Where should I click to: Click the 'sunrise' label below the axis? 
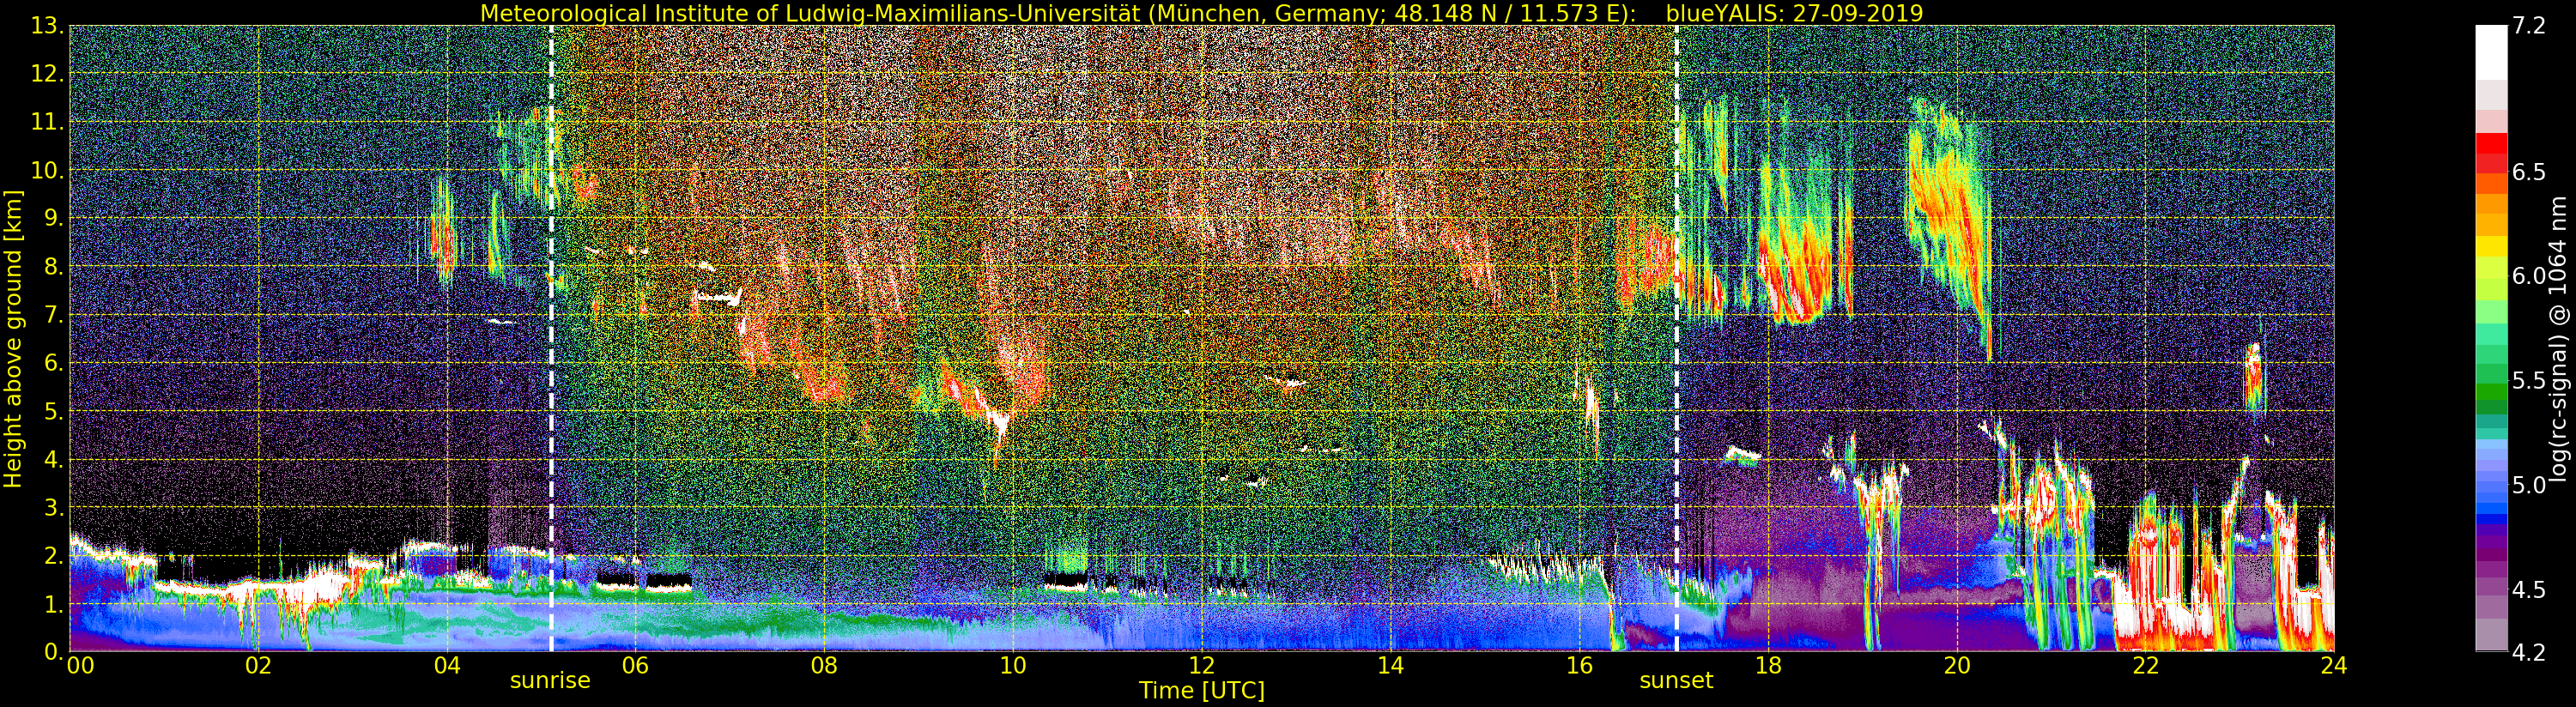(550, 681)
